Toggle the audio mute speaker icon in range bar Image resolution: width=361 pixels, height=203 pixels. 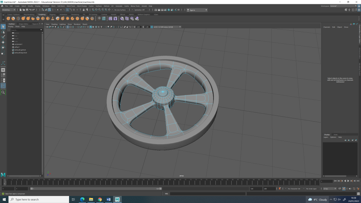point(350,189)
